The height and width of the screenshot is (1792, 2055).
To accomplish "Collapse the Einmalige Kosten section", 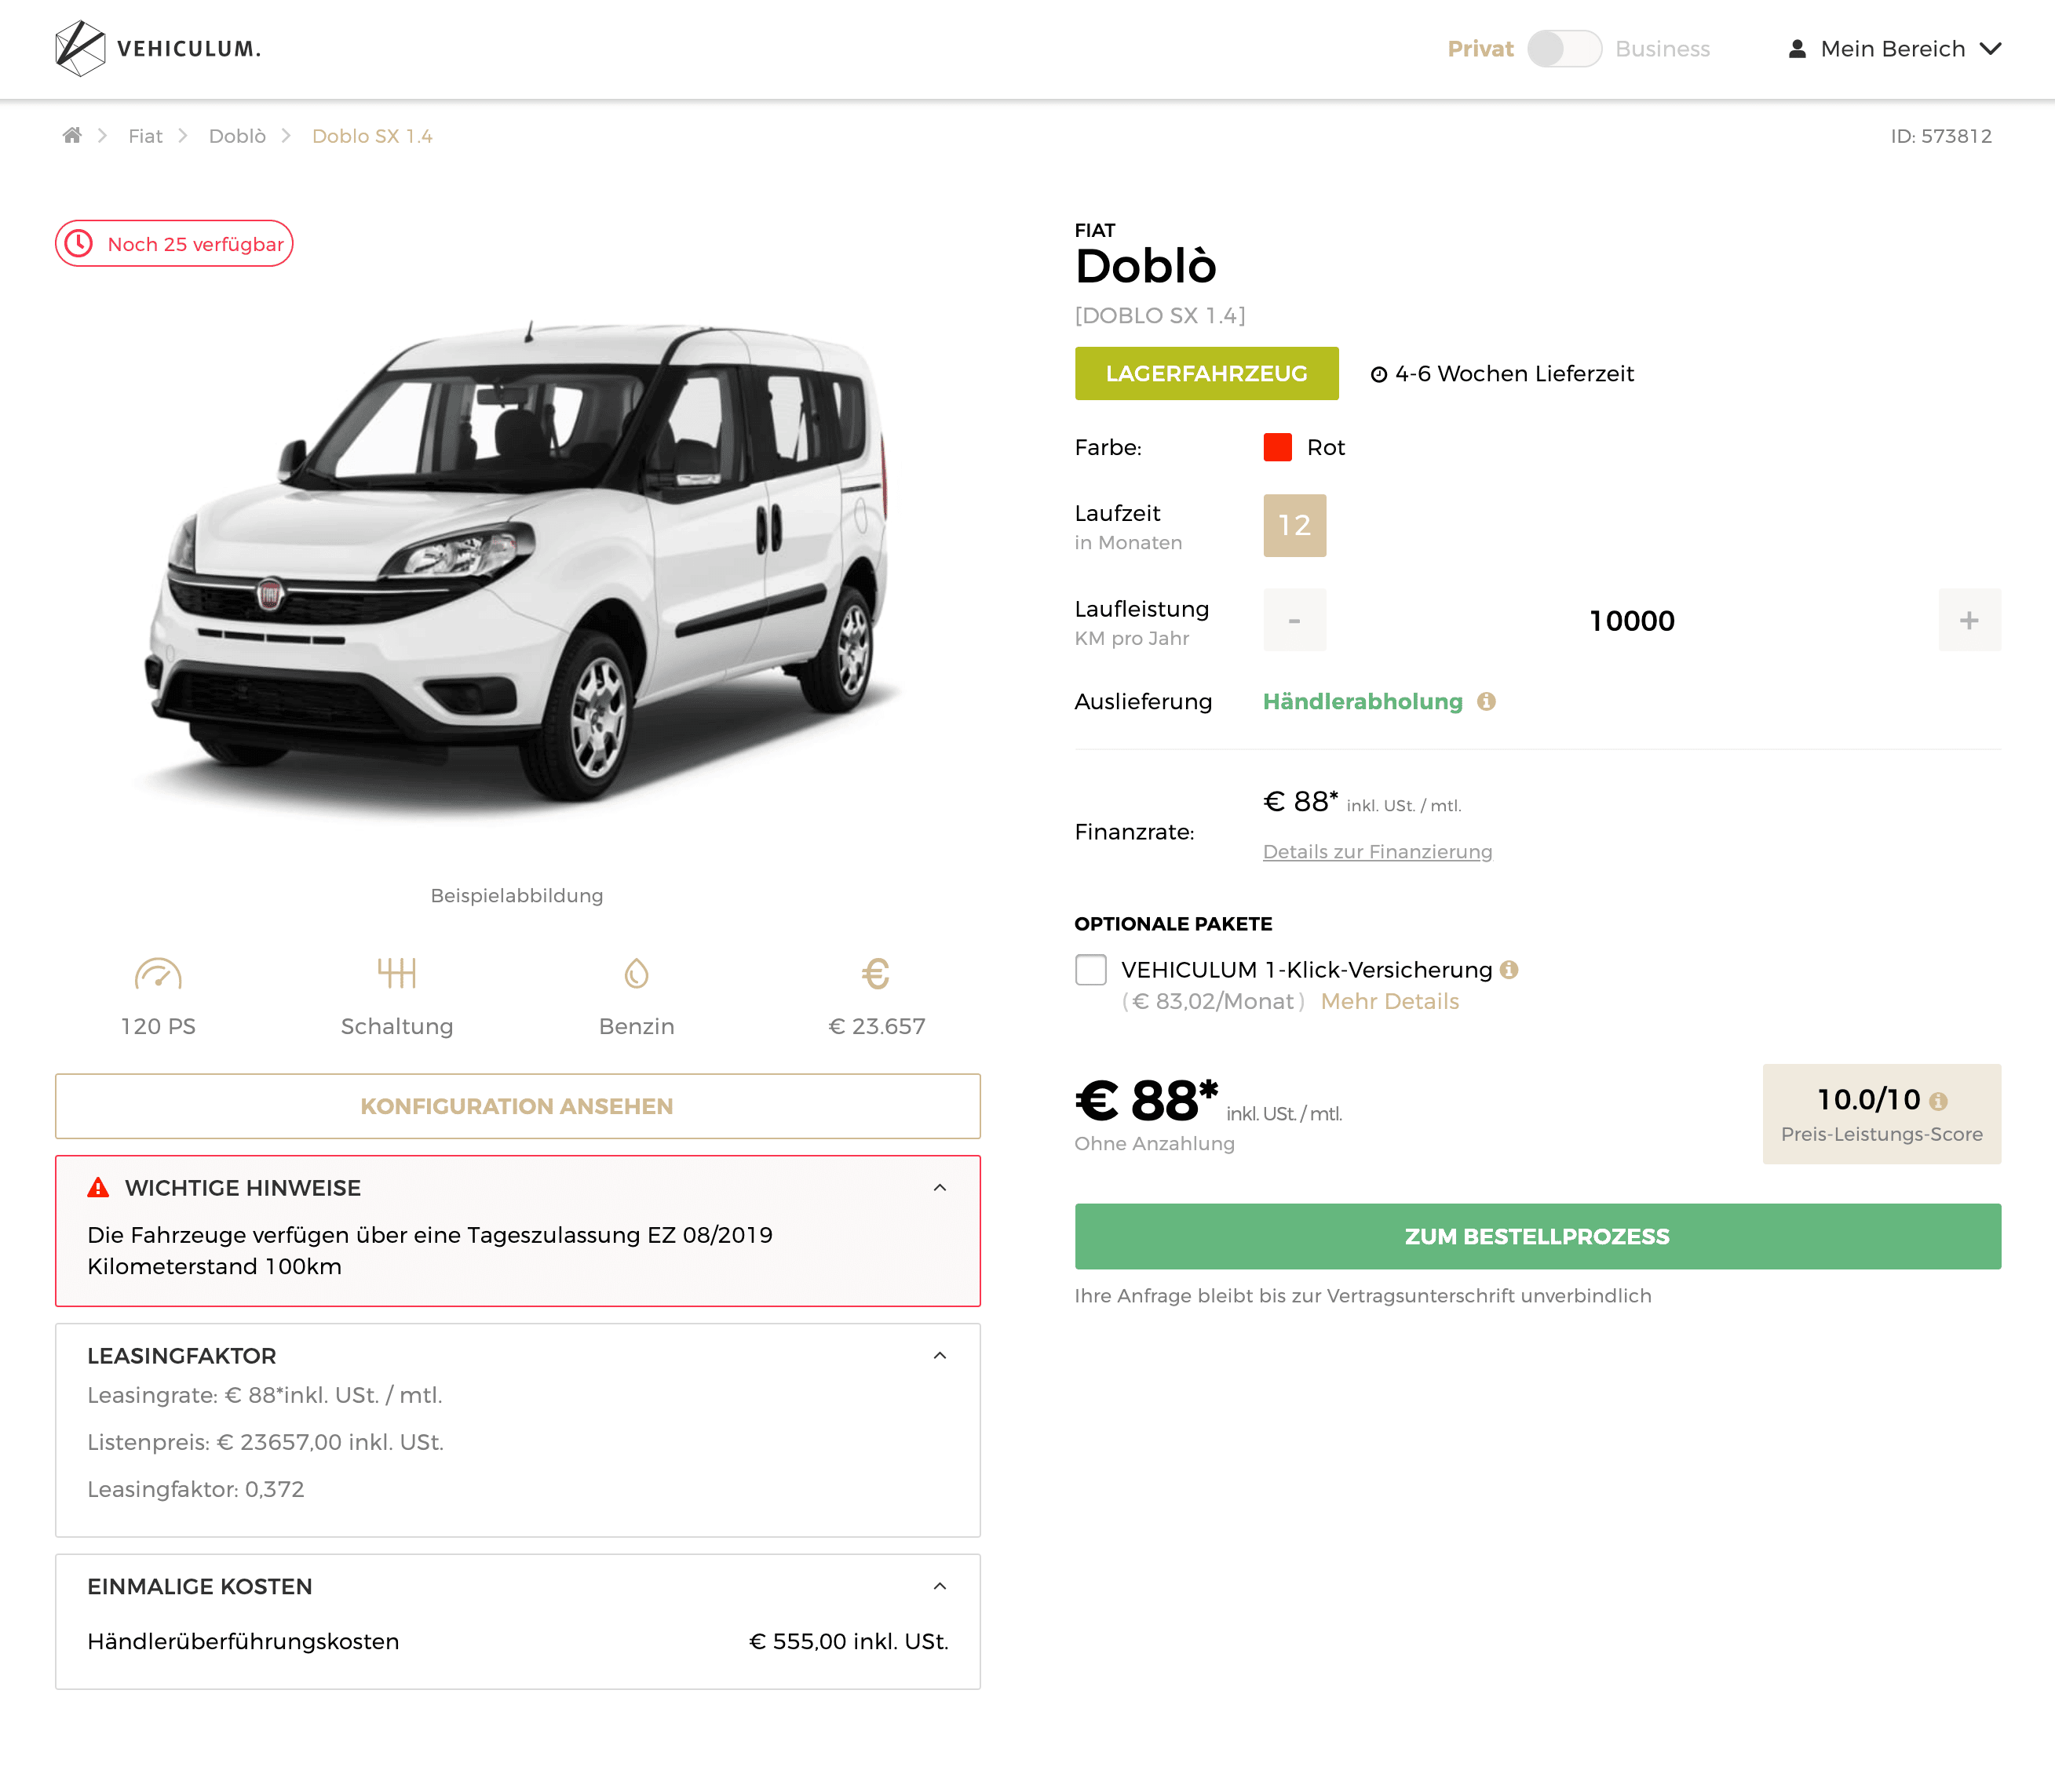I will pyautogui.click(x=940, y=1586).
